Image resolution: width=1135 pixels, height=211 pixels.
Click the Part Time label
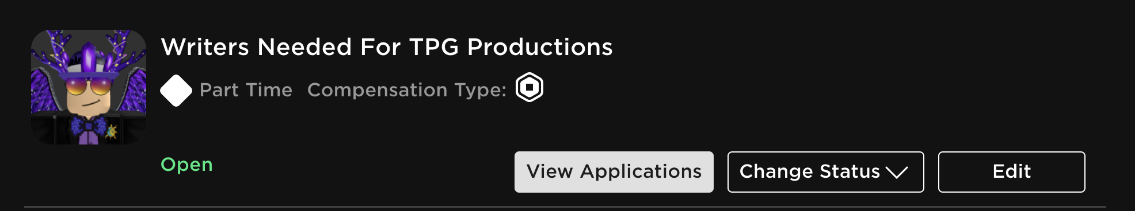pyautogui.click(x=246, y=90)
